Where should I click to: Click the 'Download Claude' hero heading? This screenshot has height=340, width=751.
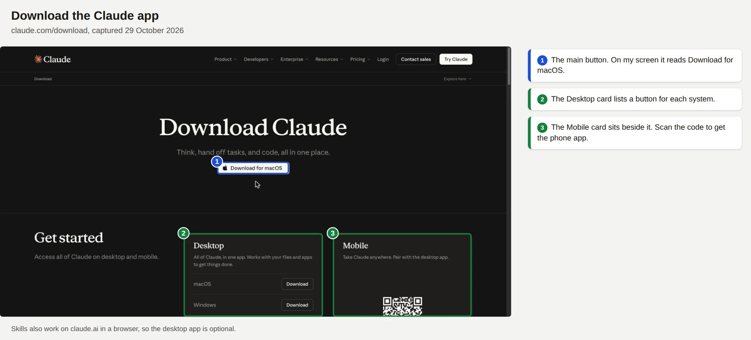click(253, 127)
